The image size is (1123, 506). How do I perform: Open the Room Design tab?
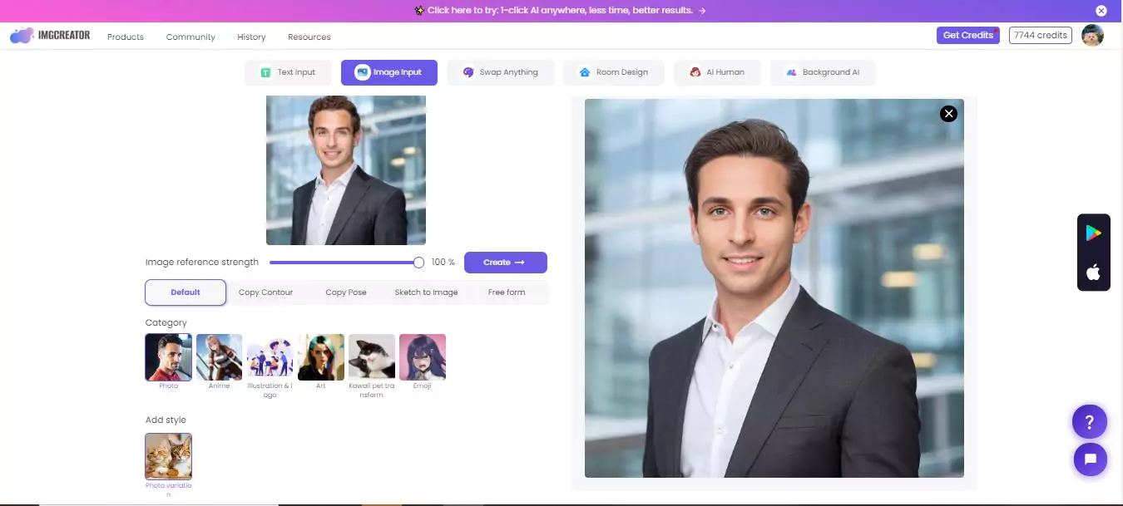[x=613, y=72]
